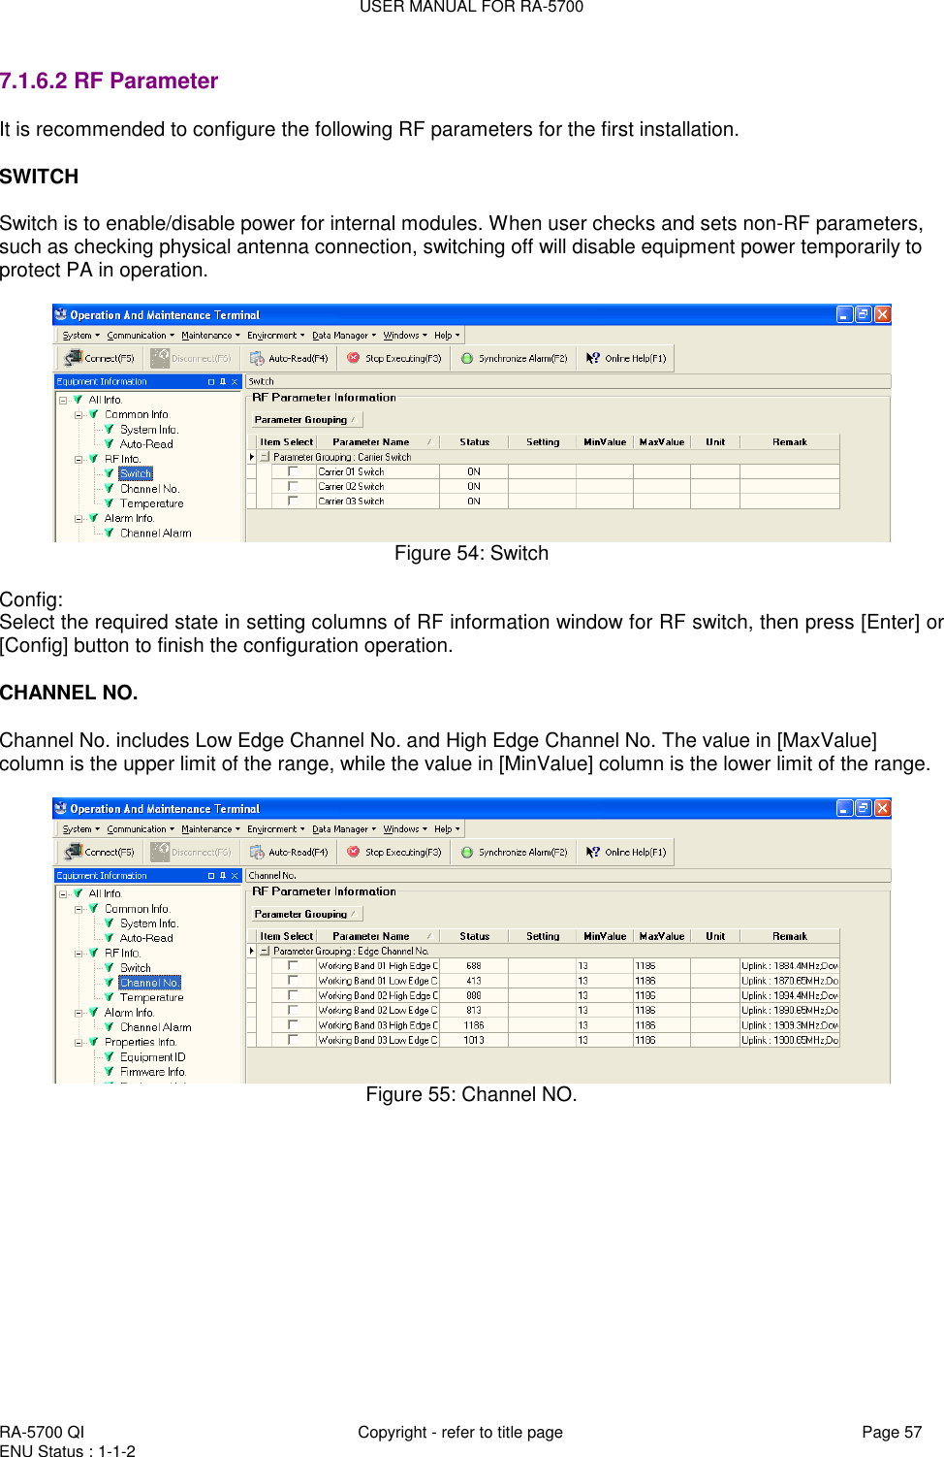Click Synchronize Alarm(F2) in the Figure 55 window
This screenshot has width=944, height=1457.
click(x=514, y=852)
